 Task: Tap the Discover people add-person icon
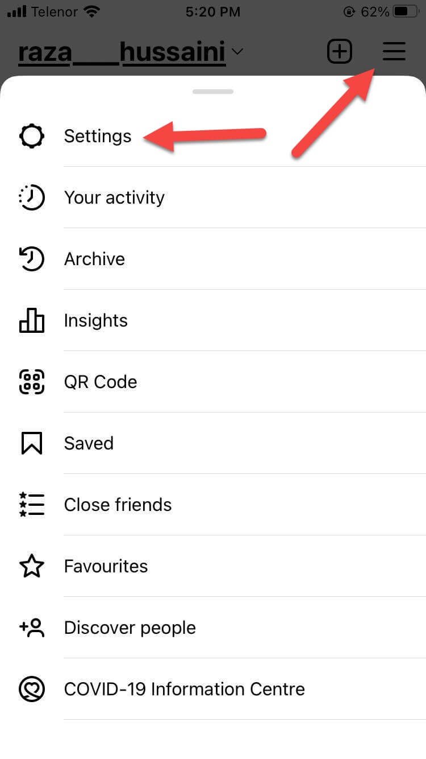[31, 628]
